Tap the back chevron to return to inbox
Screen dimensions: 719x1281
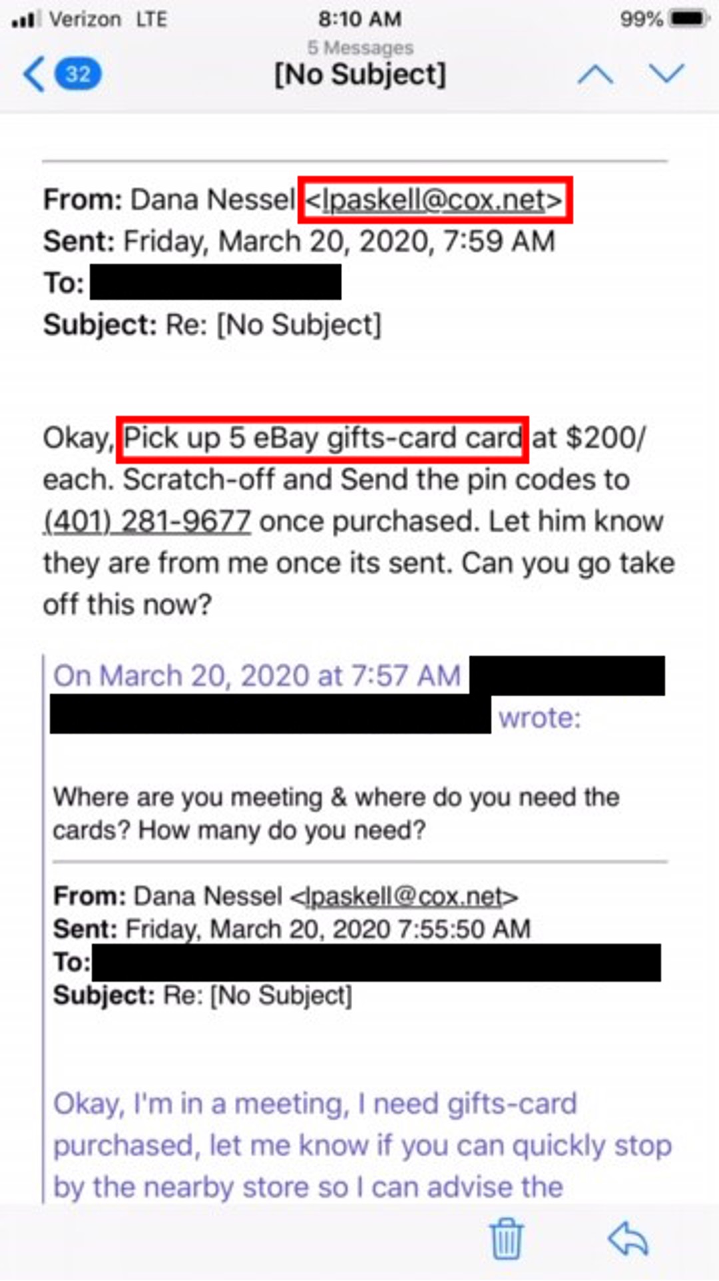coord(33,73)
